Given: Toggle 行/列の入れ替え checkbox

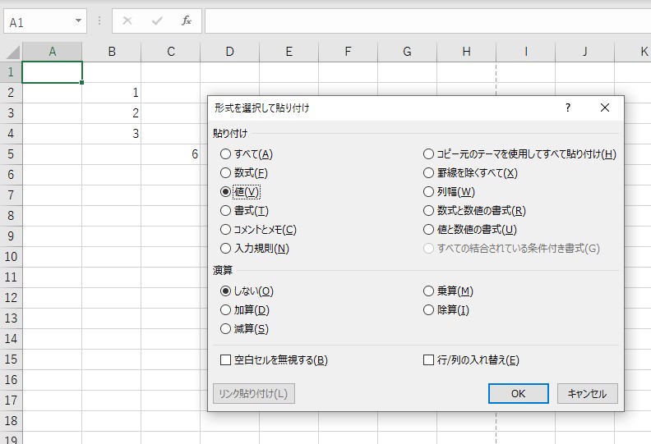Looking at the screenshot, I should 428,360.
